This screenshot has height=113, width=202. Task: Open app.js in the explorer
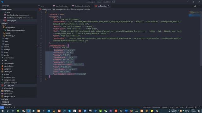pyautogui.click(x=8, y=33)
